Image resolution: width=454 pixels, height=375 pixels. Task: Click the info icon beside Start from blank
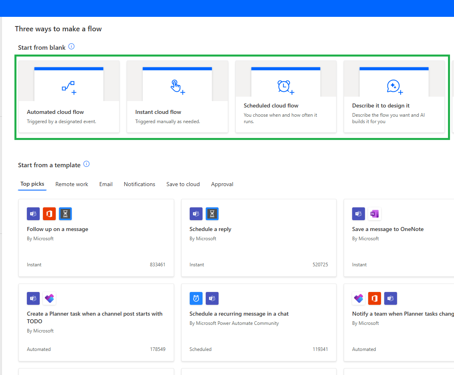pyautogui.click(x=71, y=47)
